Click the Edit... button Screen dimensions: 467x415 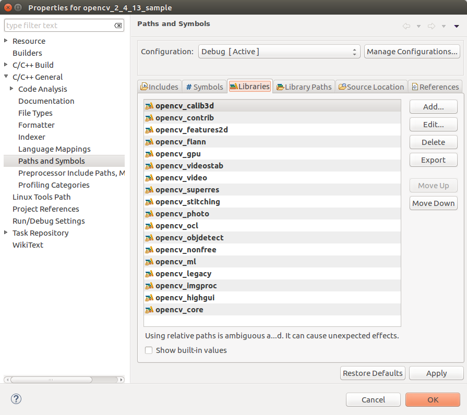[434, 125]
